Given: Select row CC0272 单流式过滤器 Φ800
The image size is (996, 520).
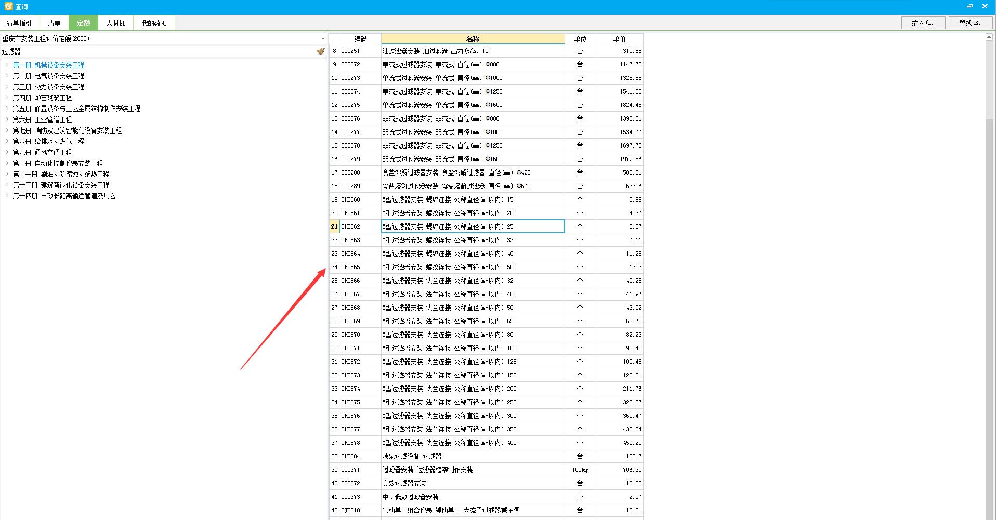Looking at the screenshot, I should (486, 64).
